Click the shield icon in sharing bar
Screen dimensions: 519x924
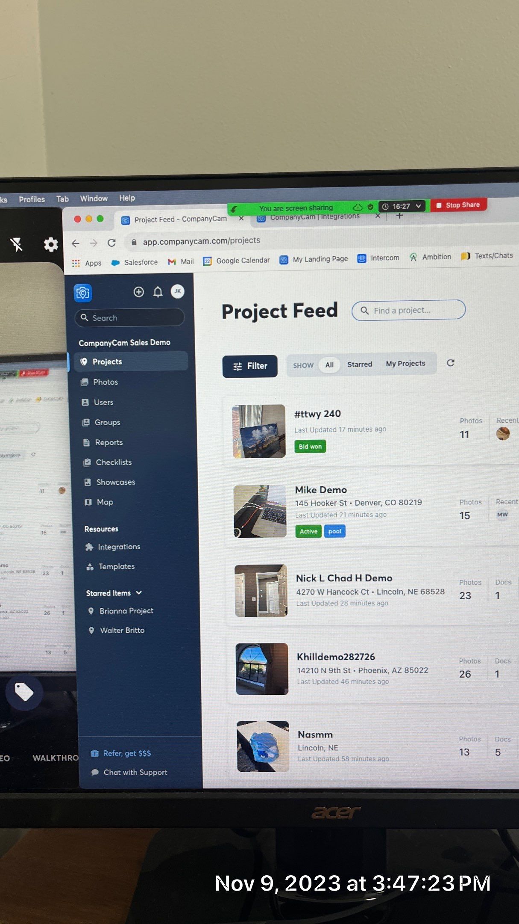[x=370, y=207]
